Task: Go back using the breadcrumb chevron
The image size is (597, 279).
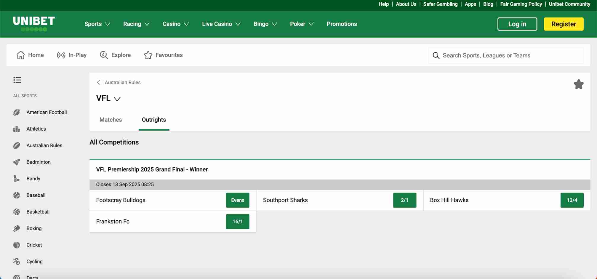Action: tap(99, 82)
